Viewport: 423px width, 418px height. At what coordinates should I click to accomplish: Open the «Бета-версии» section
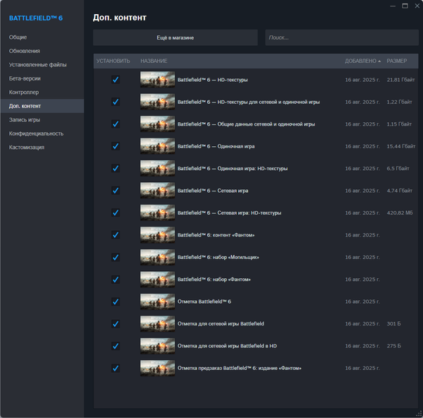pyautogui.click(x=26, y=78)
